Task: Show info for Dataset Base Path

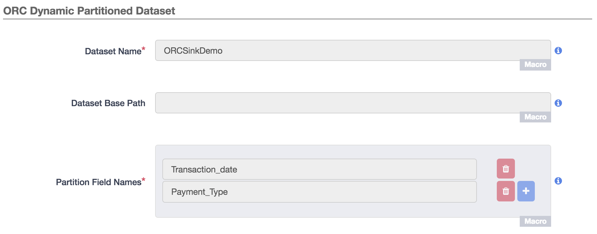Action: coord(558,103)
